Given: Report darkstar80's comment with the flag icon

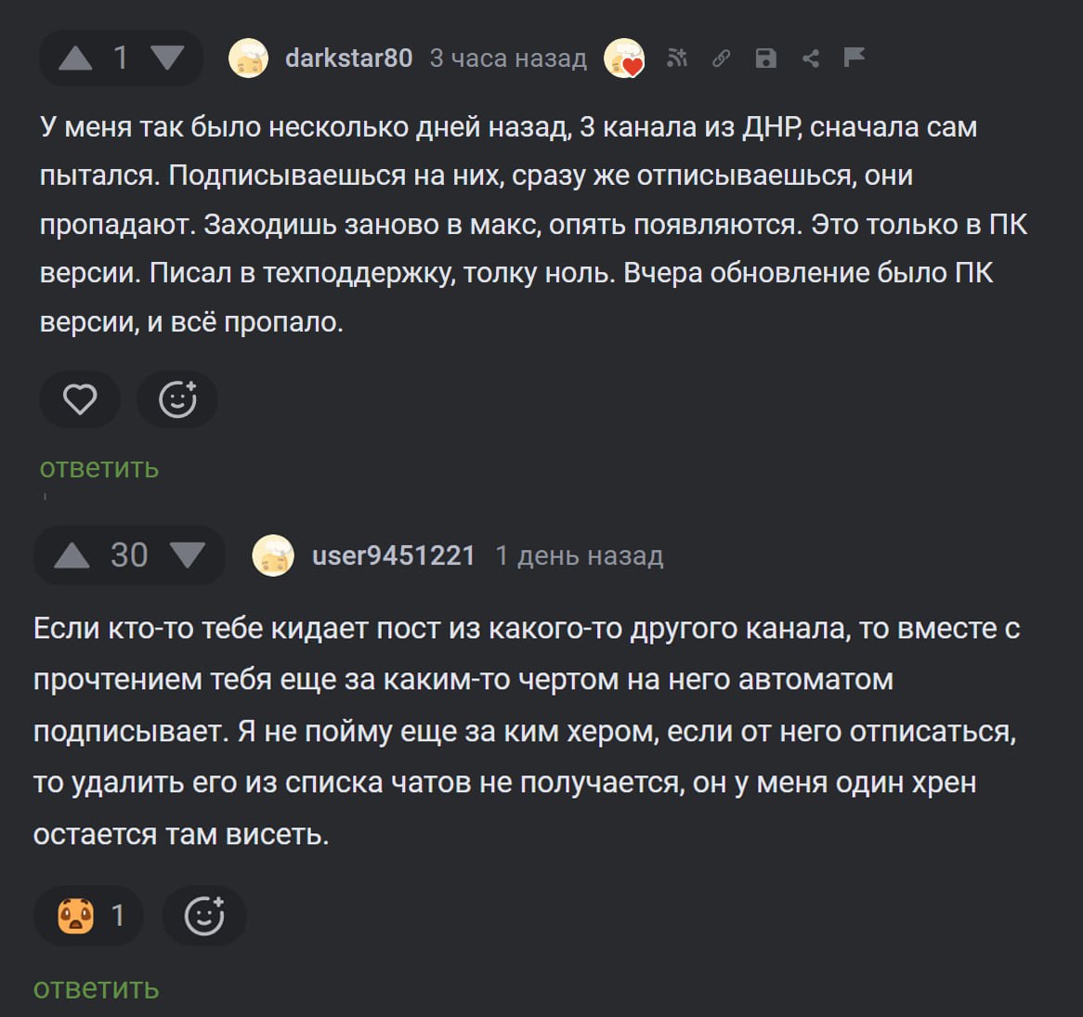Looking at the screenshot, I should click(x=854, y=58).
